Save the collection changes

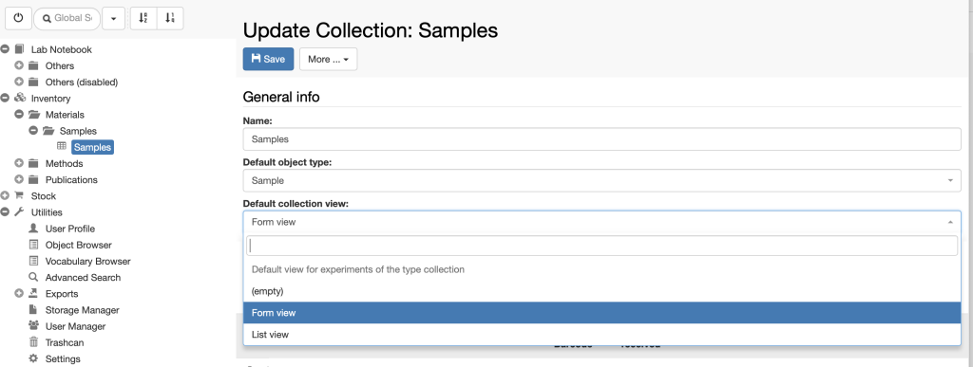tap(268, 59)
